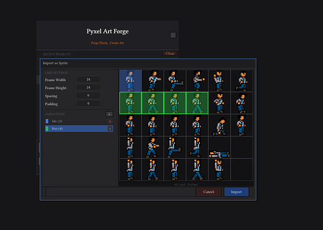This screenshot has height=230, width=323.
Task: Click the Spacing value field
Action: coord(88,95)
